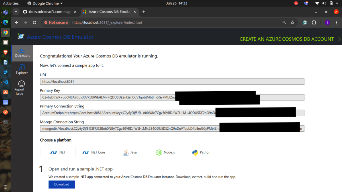Click the Download button for the sample app
The height and width of the screenshot is (192, 342).
click(62, 184)
